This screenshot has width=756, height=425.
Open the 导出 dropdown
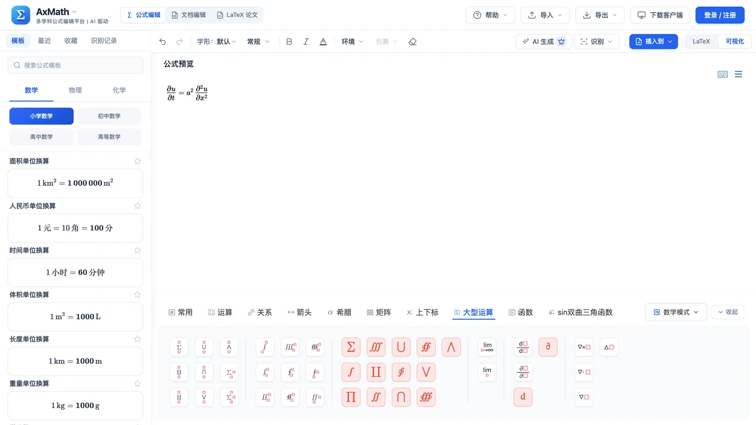pyautogui.click(x=600, y=15)
